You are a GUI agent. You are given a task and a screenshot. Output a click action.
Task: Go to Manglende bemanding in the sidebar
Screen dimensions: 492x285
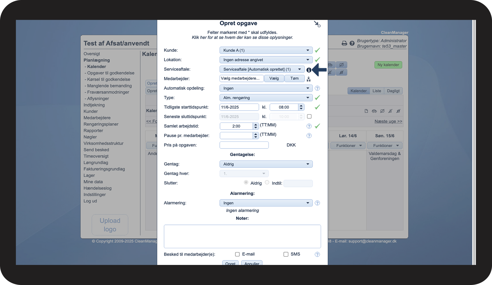[x=109, y=86]
